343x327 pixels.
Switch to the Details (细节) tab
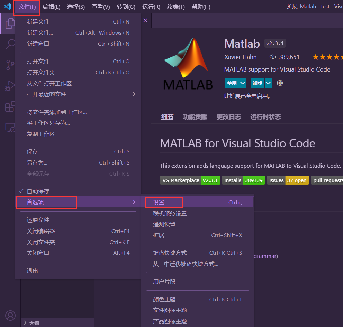point(167,117)
